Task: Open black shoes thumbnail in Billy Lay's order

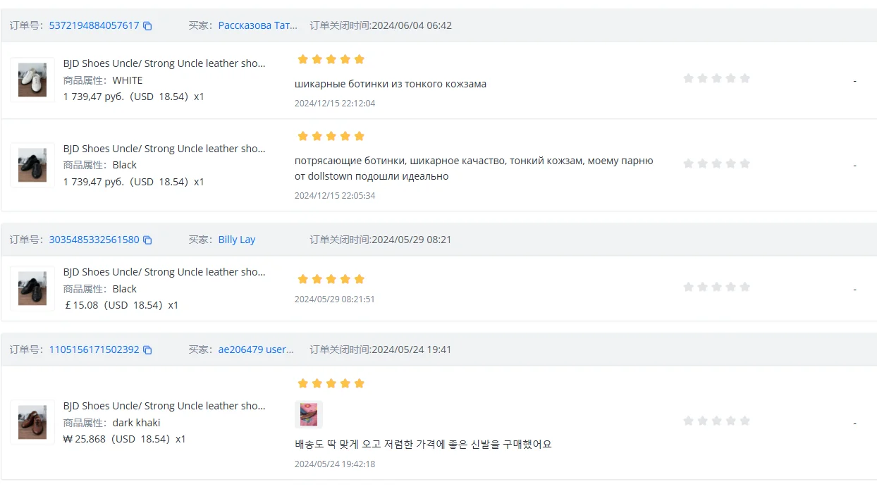Action: [x=32, y=288]
